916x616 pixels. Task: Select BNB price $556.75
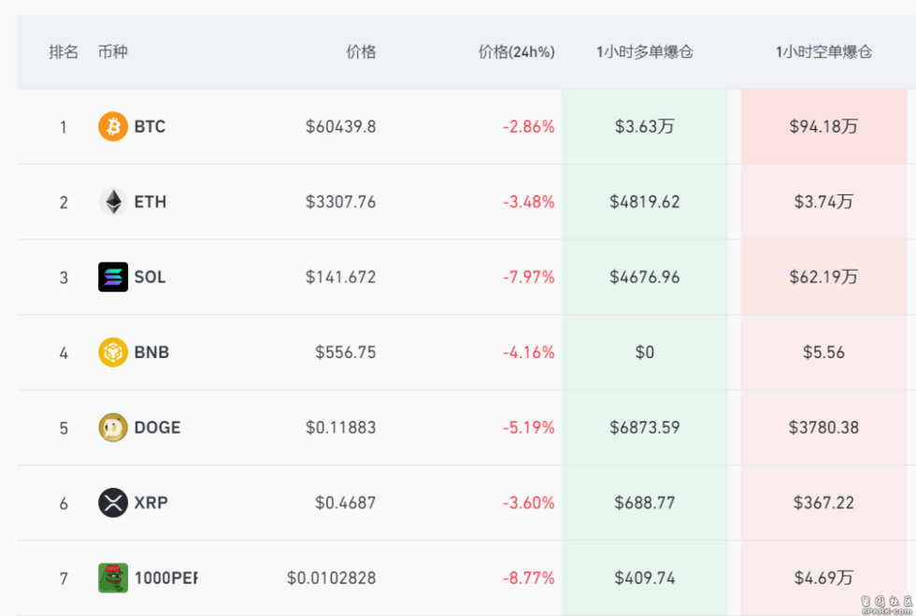pos(345,352)
